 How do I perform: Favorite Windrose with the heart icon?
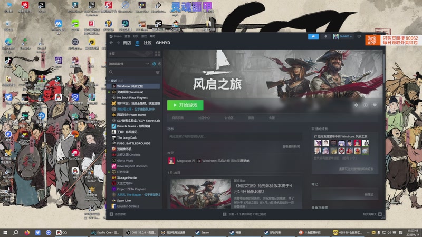pyautogui.click(x=375, y=105)
